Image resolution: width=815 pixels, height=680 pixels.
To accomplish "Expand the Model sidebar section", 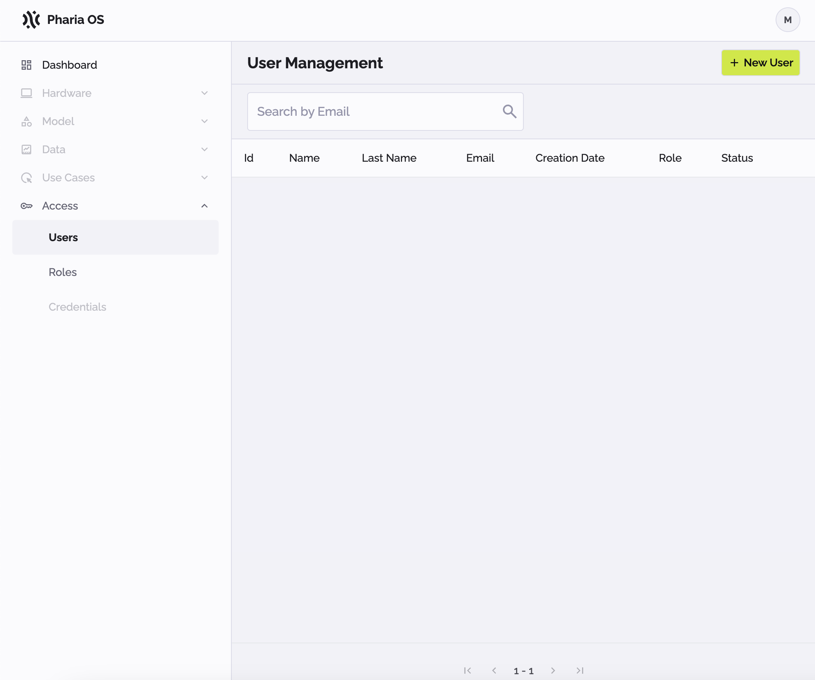I will point(204,121).
